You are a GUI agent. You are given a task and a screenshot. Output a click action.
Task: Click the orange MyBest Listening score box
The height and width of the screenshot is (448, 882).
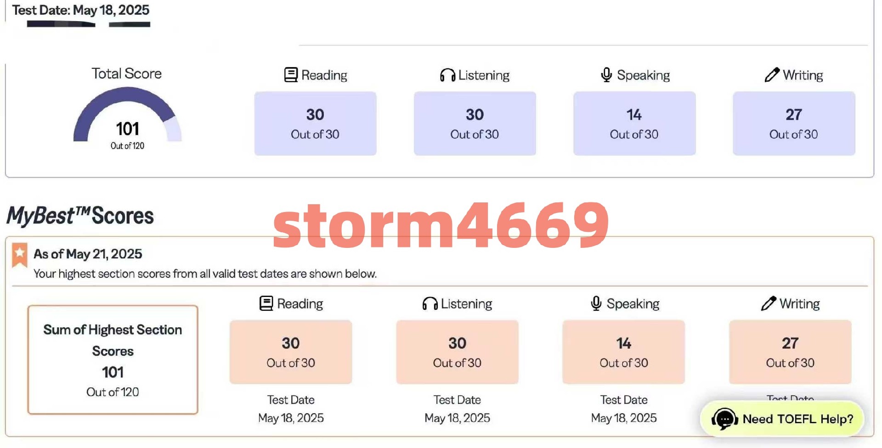[457, 352]
